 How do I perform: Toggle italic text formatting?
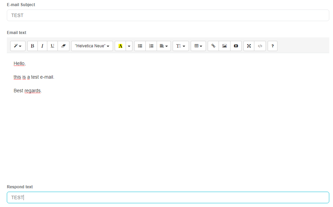point(42,46)
